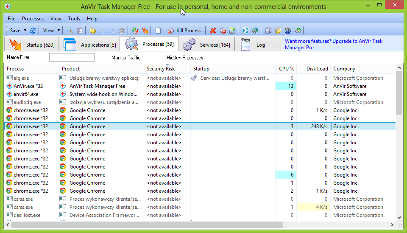Open the View toolbar dropdown arrow
Viewport: 407px width, 233px height.
click(59, 31)
